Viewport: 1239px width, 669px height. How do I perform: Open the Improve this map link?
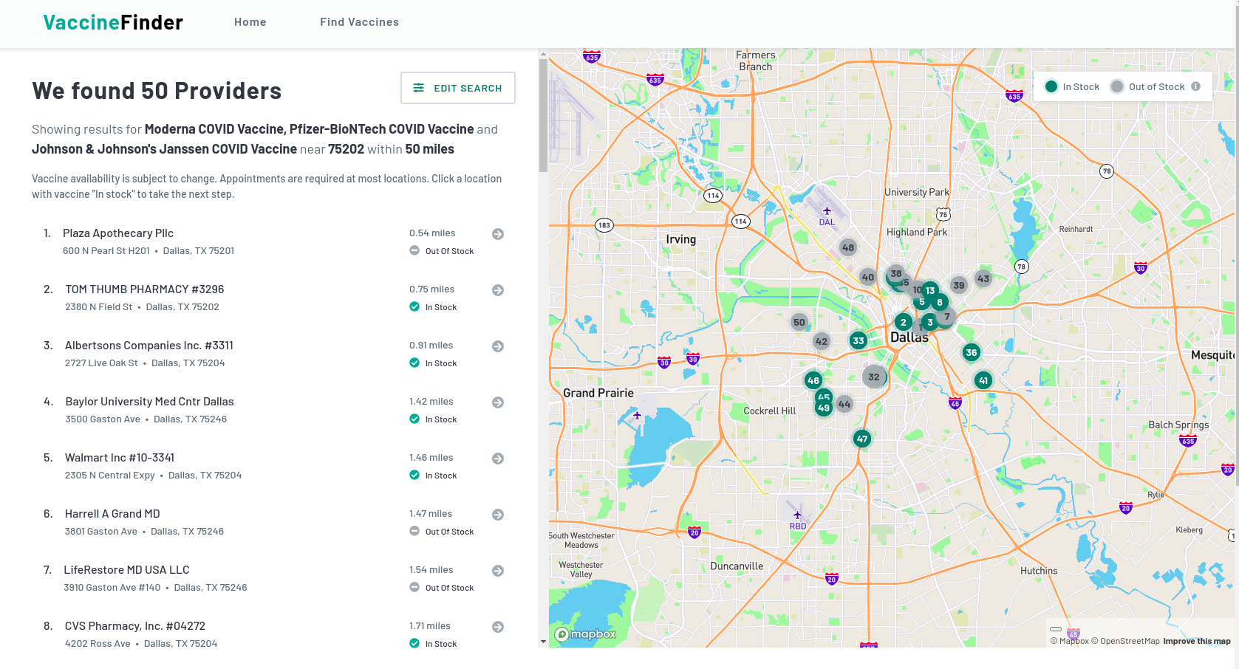pyautogui.click(x=1197, y=641)
